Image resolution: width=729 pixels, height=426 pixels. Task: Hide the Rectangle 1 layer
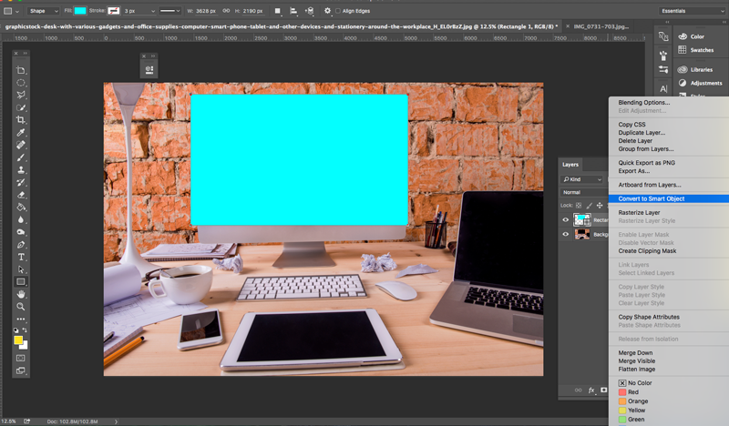pos(565,220)
